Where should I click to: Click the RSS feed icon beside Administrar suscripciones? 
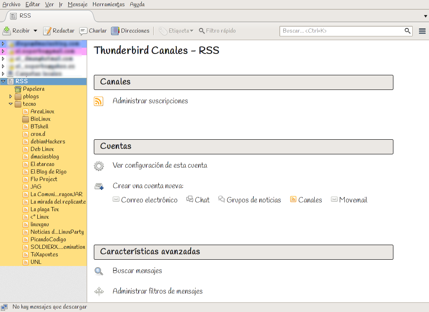click(98, 101)
